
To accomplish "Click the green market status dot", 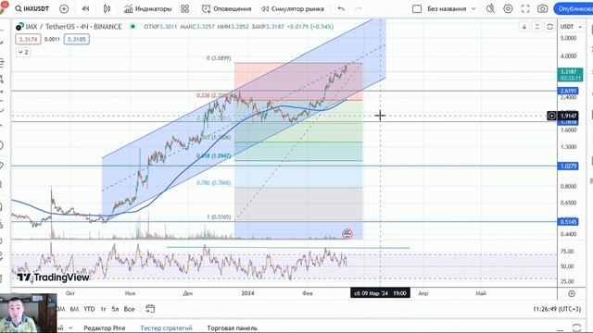I will tap(132, 27).
